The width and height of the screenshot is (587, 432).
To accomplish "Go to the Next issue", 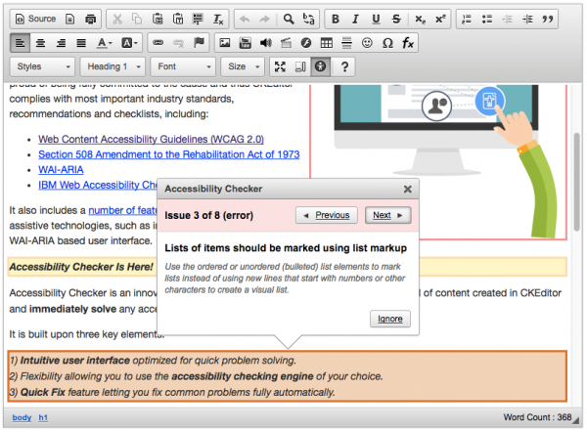I will (x=387, y=215).
